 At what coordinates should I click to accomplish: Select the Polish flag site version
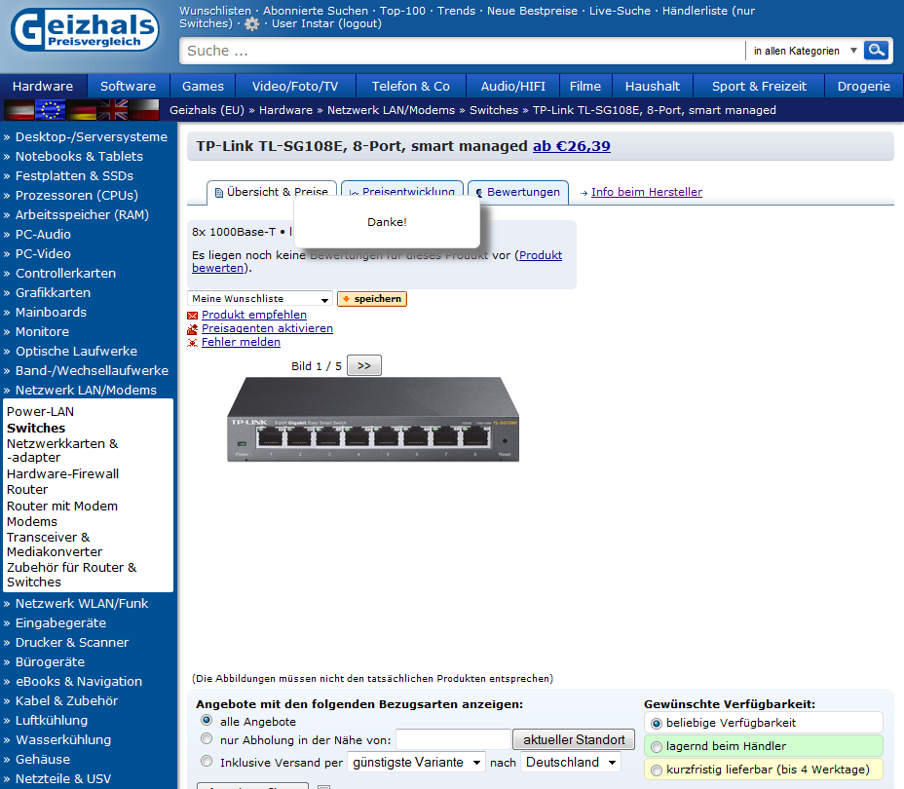pos(143,109)
